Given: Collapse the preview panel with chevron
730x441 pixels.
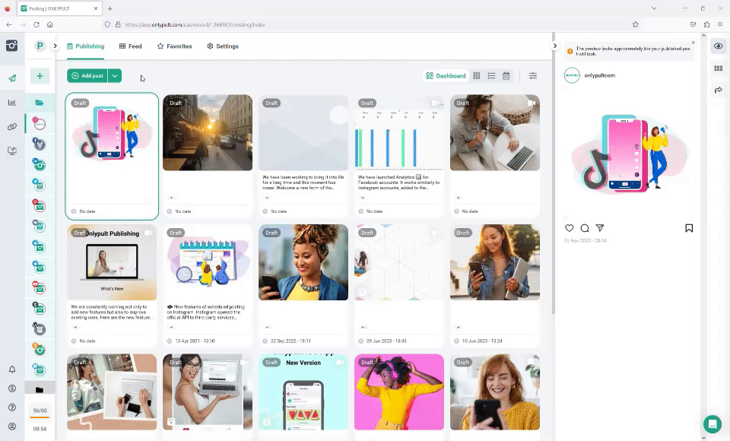Looking at the screenshot, I should coord(554,46).
